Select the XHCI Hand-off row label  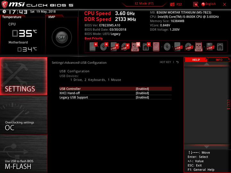70,93
